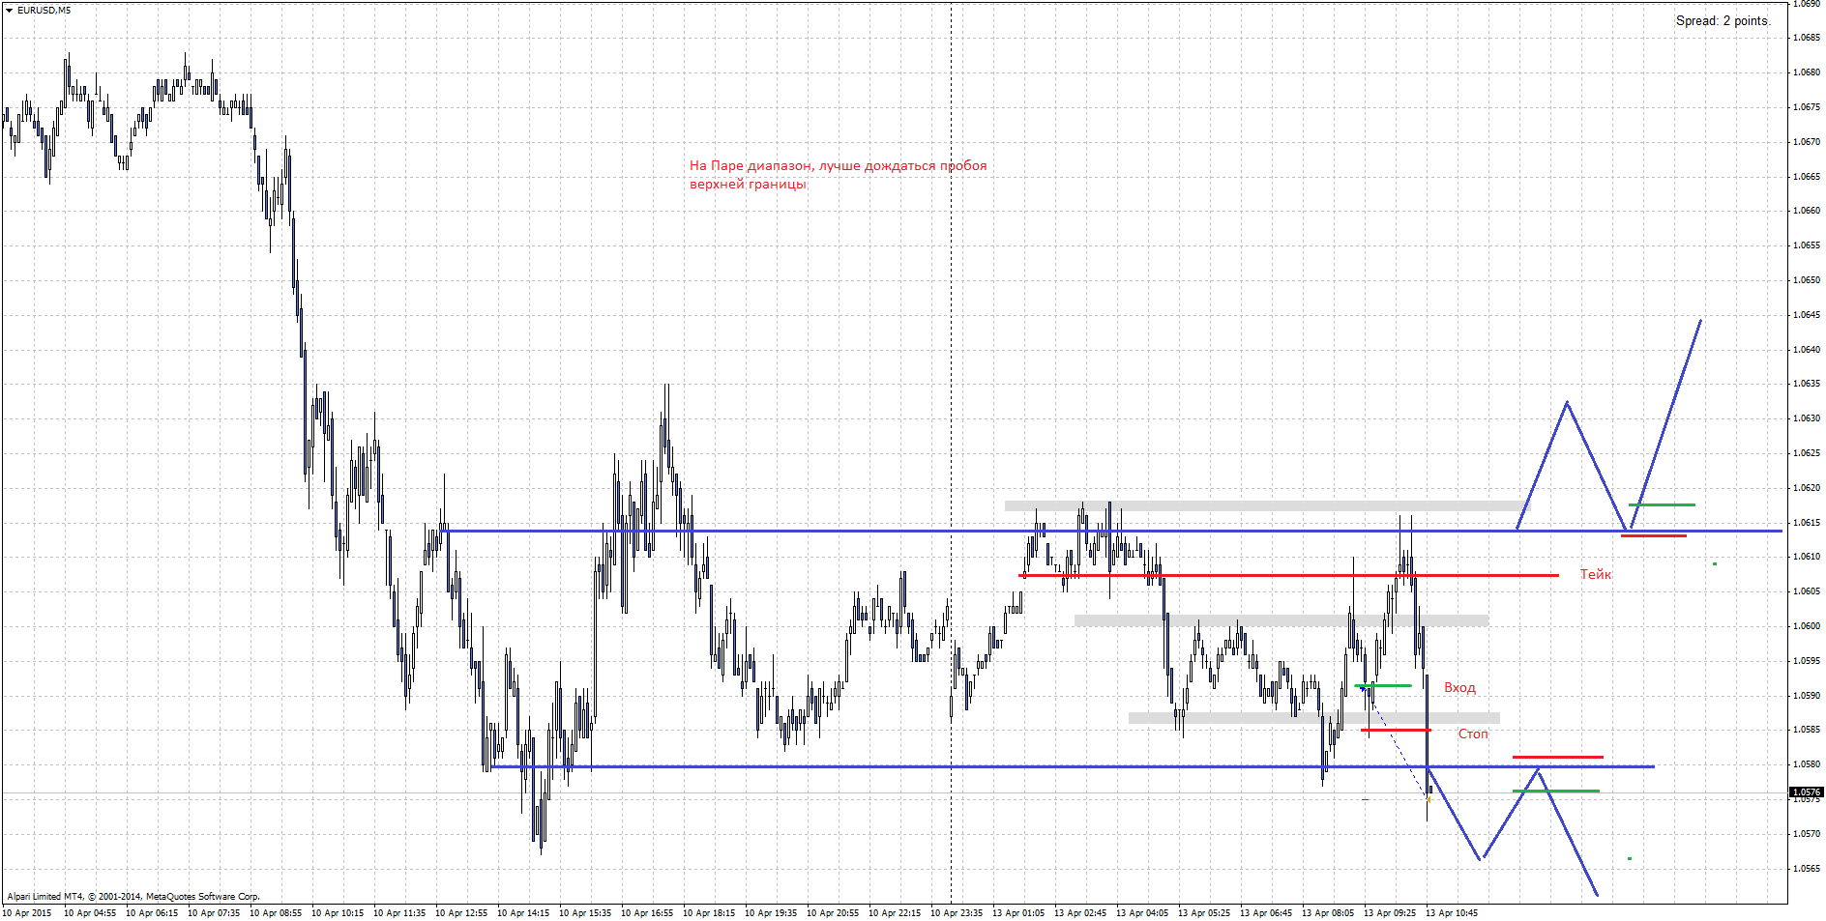Select the lower blue horizontal line at 1.0580
The image size is (1826, 921).
(1073, 766)
